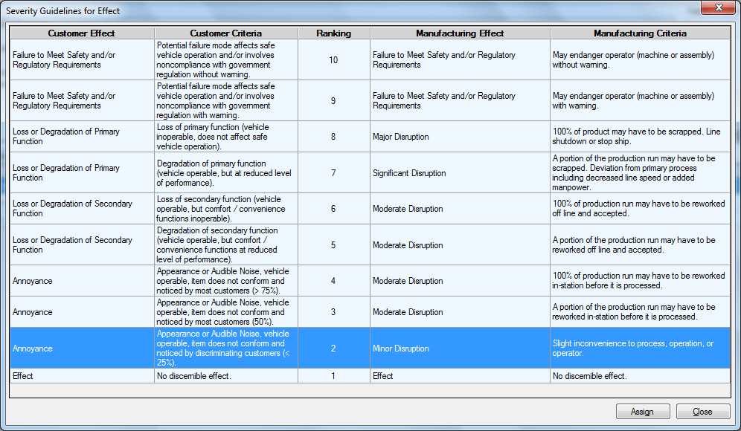Image resolution: width=741 pixels, height=431 pixels.
Task: Click the Ranking column header
Action: coord(333,33)
